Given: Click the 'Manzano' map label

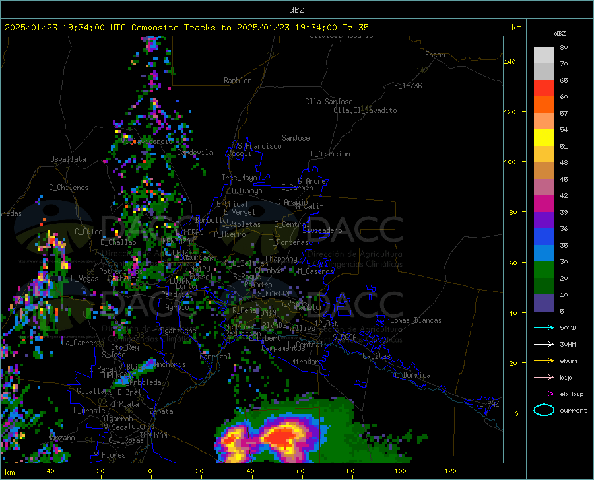Looking at the screenshot, I should pyautogui.click(x=61, y=438).
